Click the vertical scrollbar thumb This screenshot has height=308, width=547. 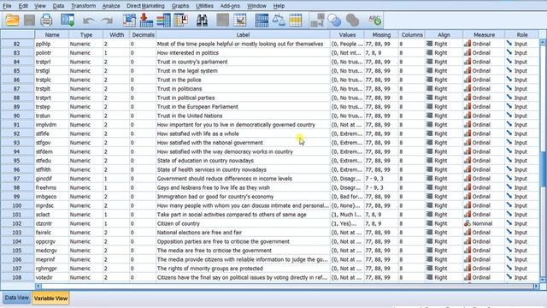point(543,169)
